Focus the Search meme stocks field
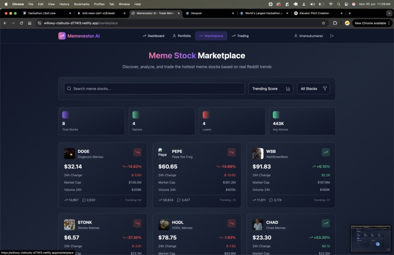The height and width of the screenshot is (255, 394). [154, 89]
